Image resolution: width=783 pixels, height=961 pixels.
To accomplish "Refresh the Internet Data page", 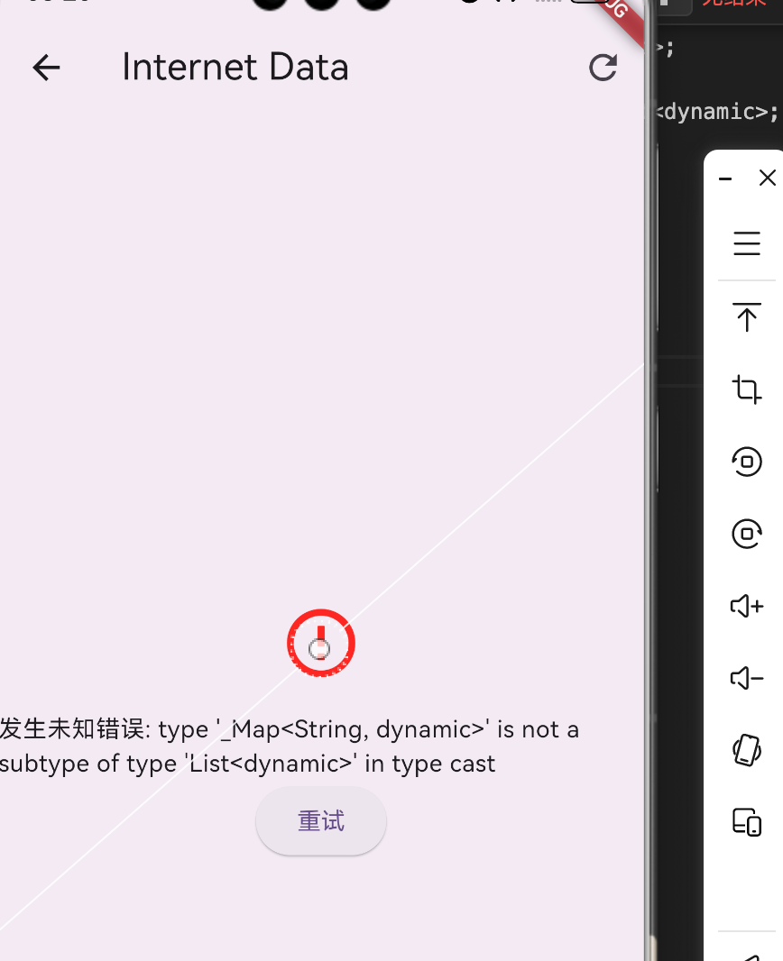I will point(603,68).
